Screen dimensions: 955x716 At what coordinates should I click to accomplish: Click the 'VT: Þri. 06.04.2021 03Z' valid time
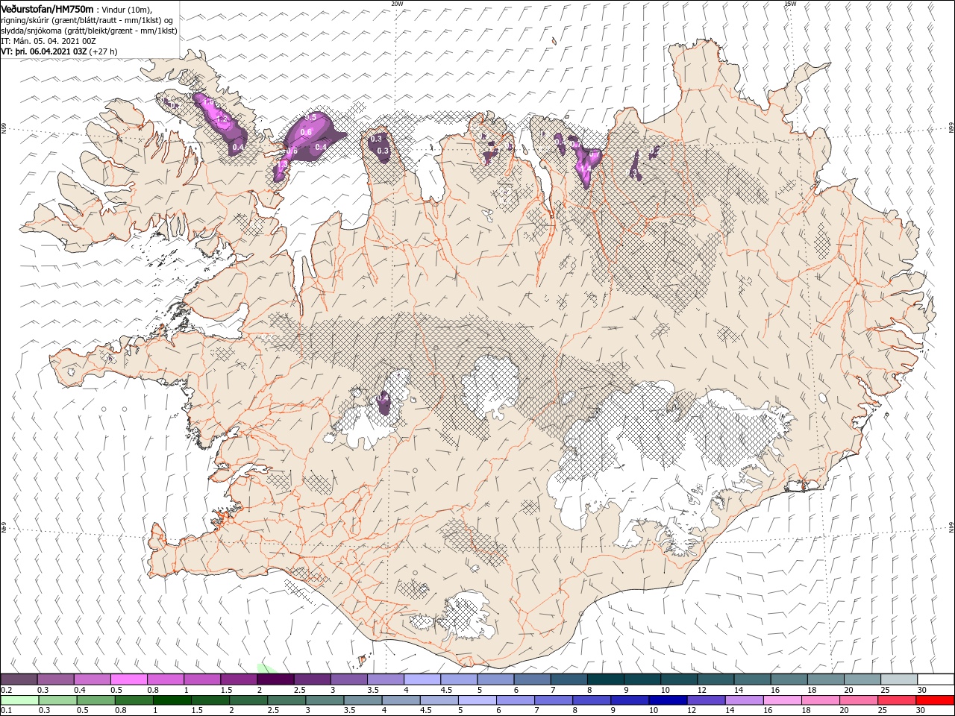click(x=44, y=51)
